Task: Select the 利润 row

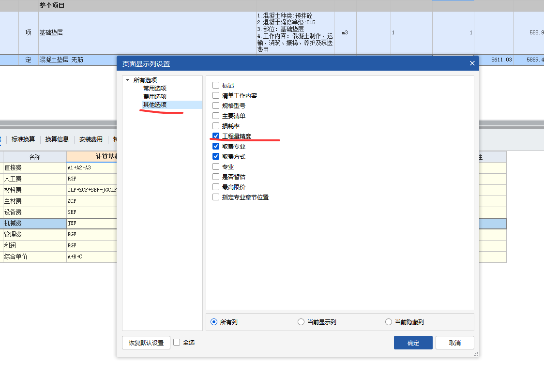Action: click(x=35, y=245)
